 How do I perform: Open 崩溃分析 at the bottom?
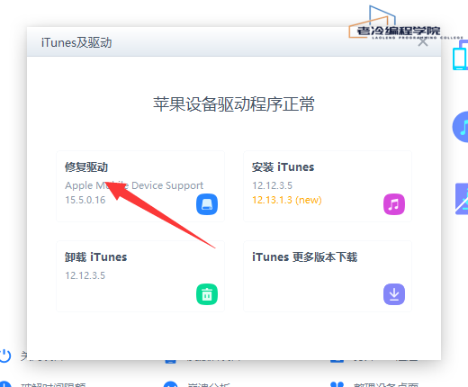coord(209,384)
